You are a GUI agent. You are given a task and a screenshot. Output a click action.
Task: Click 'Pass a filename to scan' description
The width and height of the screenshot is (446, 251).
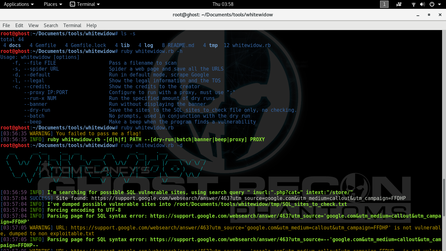[x=143, y=63]
